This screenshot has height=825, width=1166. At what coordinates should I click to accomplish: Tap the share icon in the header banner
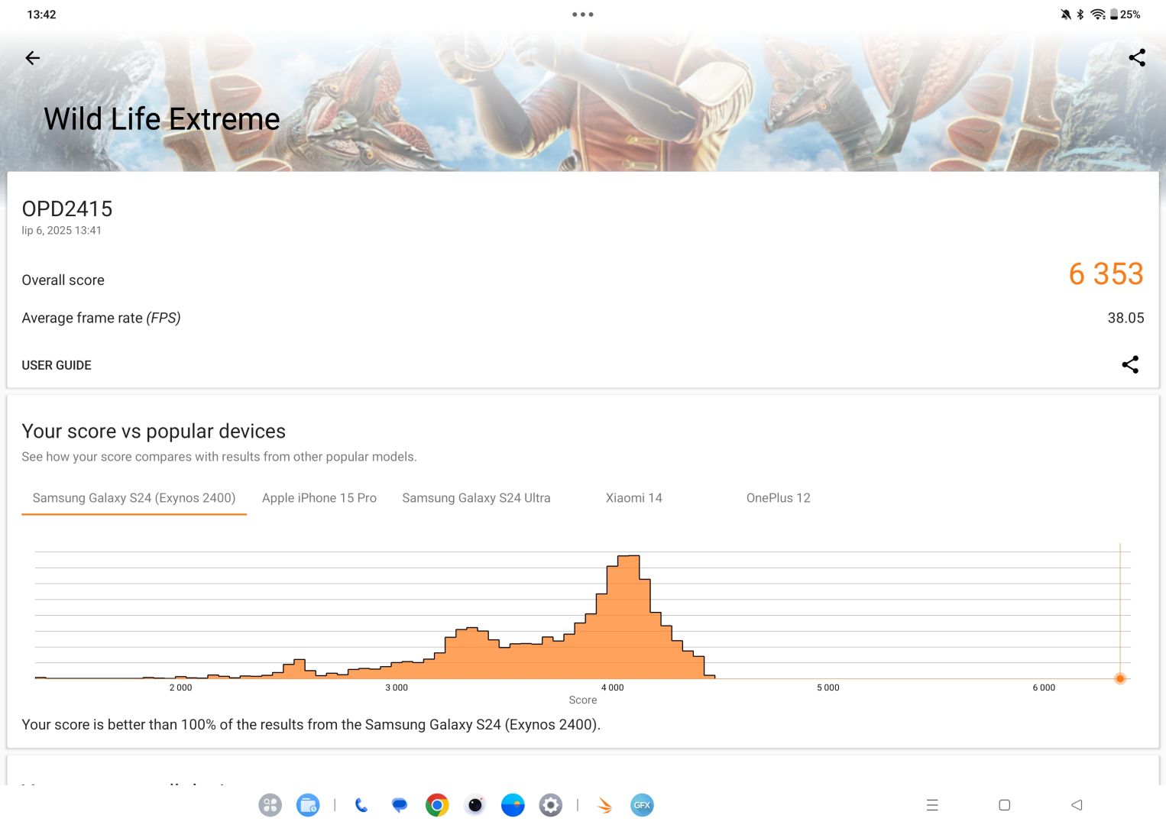[x=1137, y=57]
